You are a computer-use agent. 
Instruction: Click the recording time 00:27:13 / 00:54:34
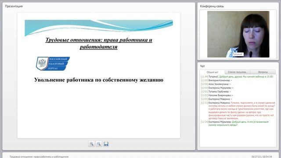262,157
